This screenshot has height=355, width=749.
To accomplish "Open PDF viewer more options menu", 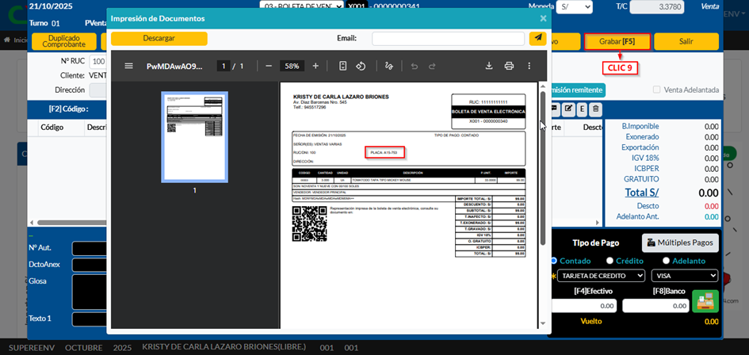I will (x=529, y=66).
